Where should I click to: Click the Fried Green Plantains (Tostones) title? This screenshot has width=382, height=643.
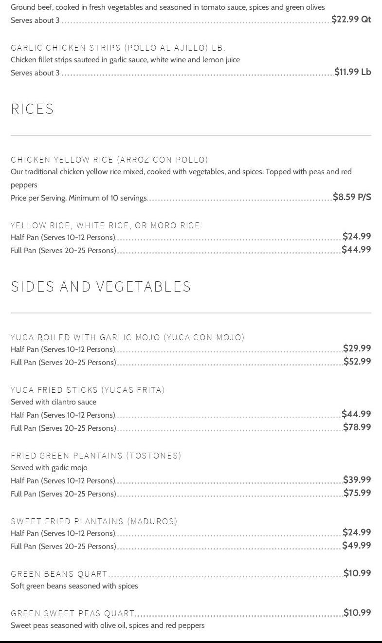pos(96,456)
